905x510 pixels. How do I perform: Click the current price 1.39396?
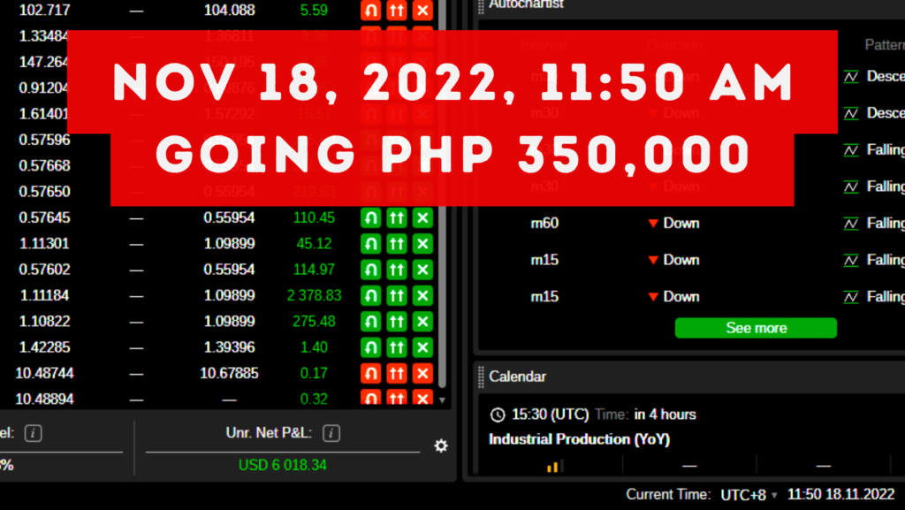coord(229,347)
